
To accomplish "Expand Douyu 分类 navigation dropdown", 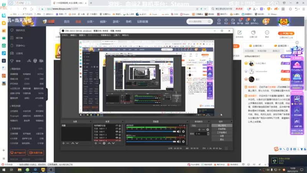I will [90, 22].
